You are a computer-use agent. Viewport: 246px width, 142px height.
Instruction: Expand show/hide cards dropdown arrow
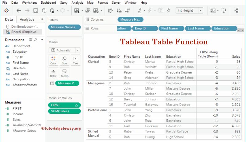coord(218,11)
